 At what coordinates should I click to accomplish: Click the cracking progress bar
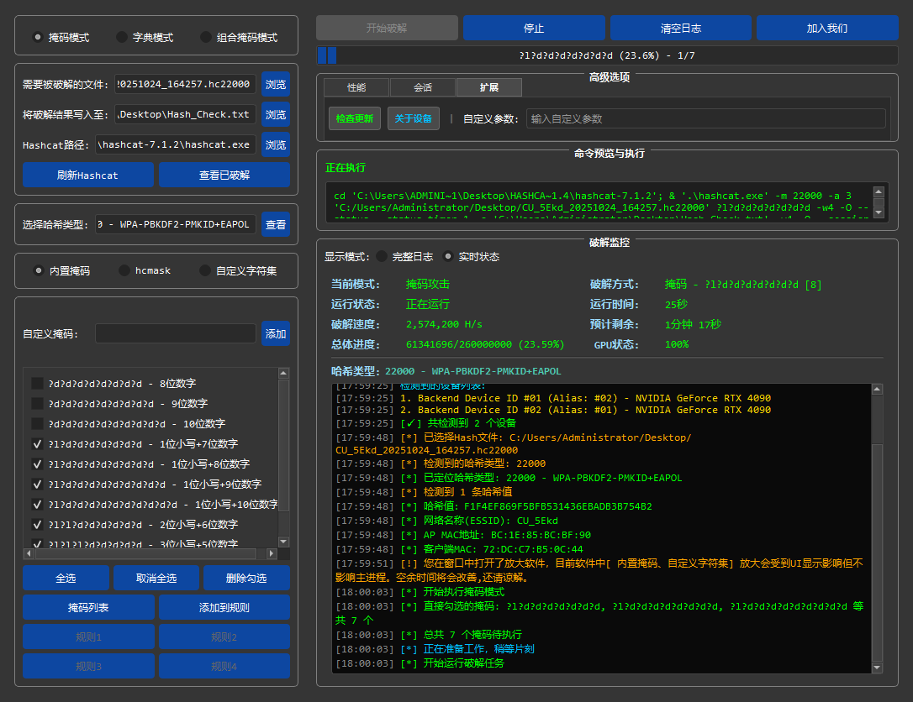click(609, 56)
